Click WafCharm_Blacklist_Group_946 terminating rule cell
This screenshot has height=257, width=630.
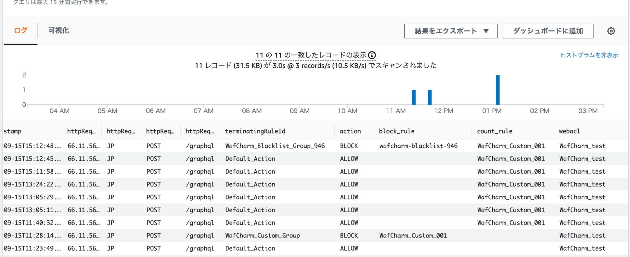point(275,146)
